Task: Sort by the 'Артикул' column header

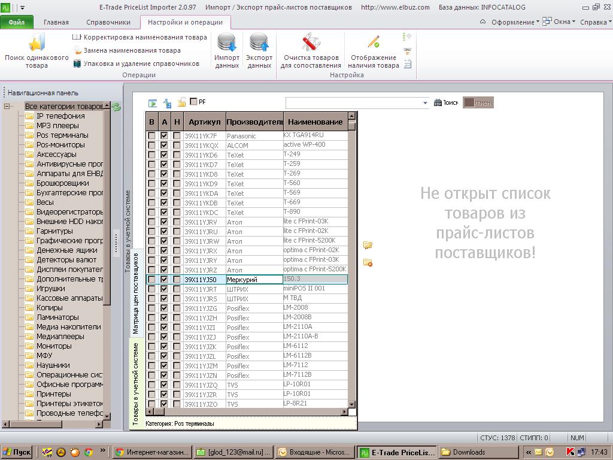Action: (205, 122)
